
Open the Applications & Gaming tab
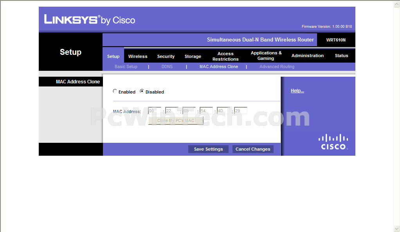pyautogui.click(x=266, y=56)
